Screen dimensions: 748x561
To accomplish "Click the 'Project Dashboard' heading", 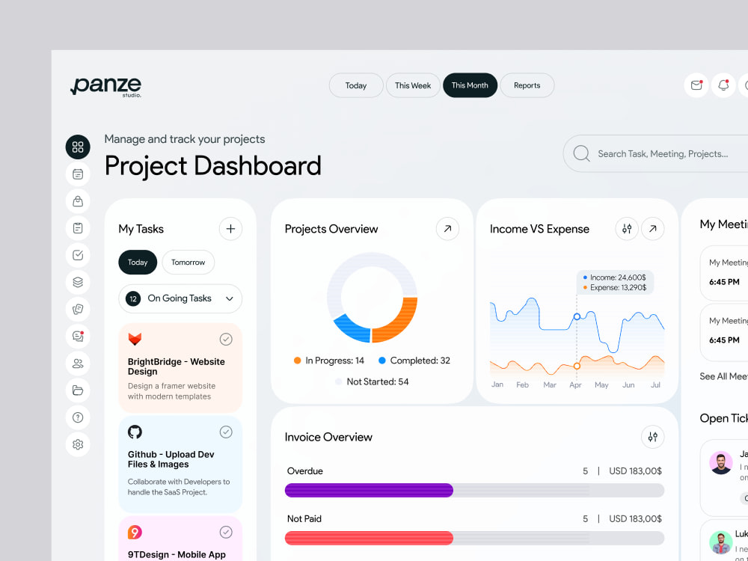I will pos(212,166).
